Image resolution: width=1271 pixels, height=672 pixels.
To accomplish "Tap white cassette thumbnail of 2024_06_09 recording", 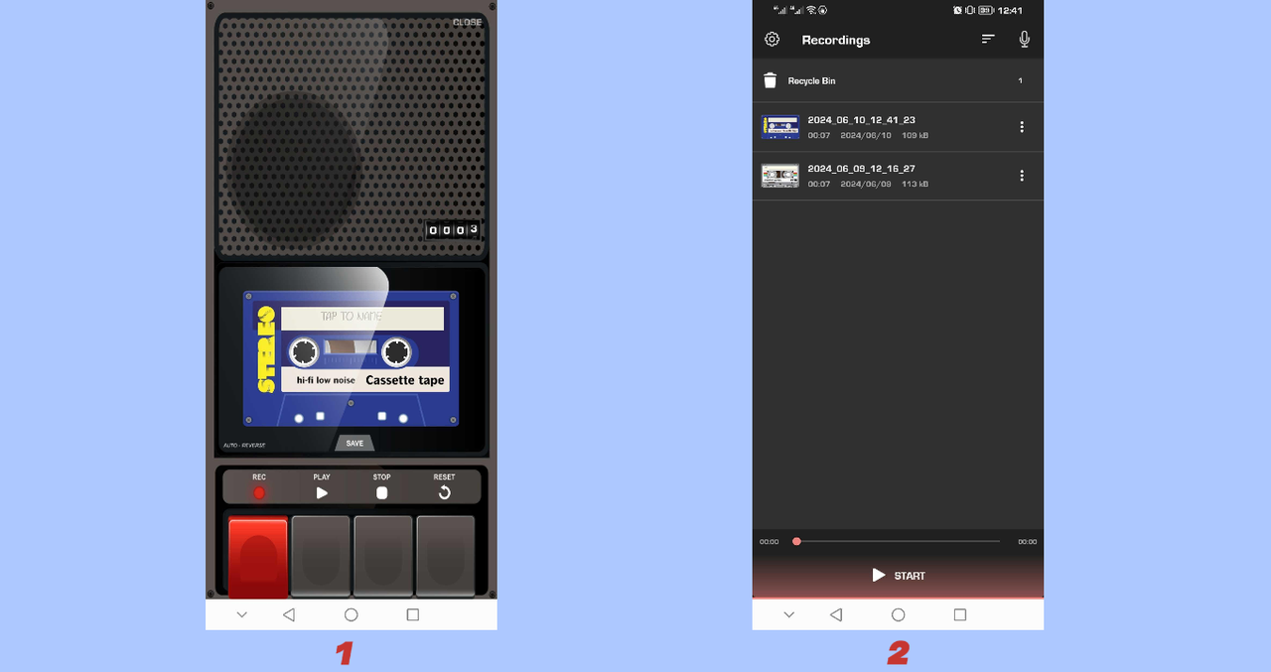I will pos(780,176).
